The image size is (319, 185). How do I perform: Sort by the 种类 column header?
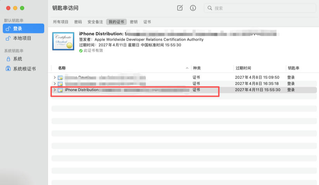pyautogui.click(x=197, y=68)
